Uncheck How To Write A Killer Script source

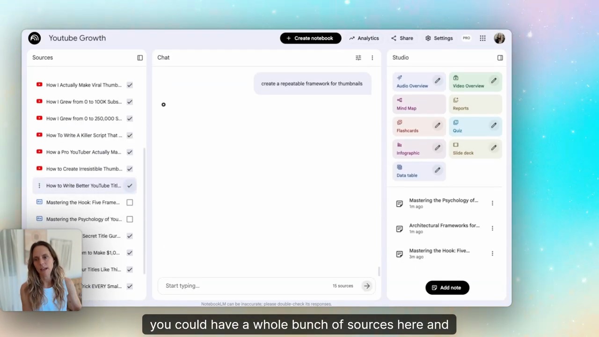pos(130,136)
